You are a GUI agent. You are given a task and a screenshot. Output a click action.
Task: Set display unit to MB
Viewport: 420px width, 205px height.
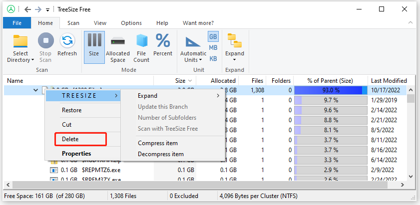213,48
